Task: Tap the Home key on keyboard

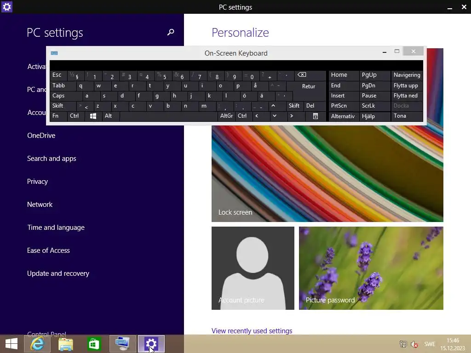Action: click(343, 75)
